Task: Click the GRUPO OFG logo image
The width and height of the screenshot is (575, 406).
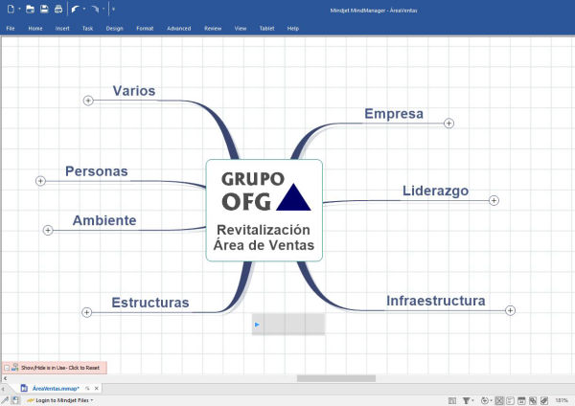Action: [265, 192]
